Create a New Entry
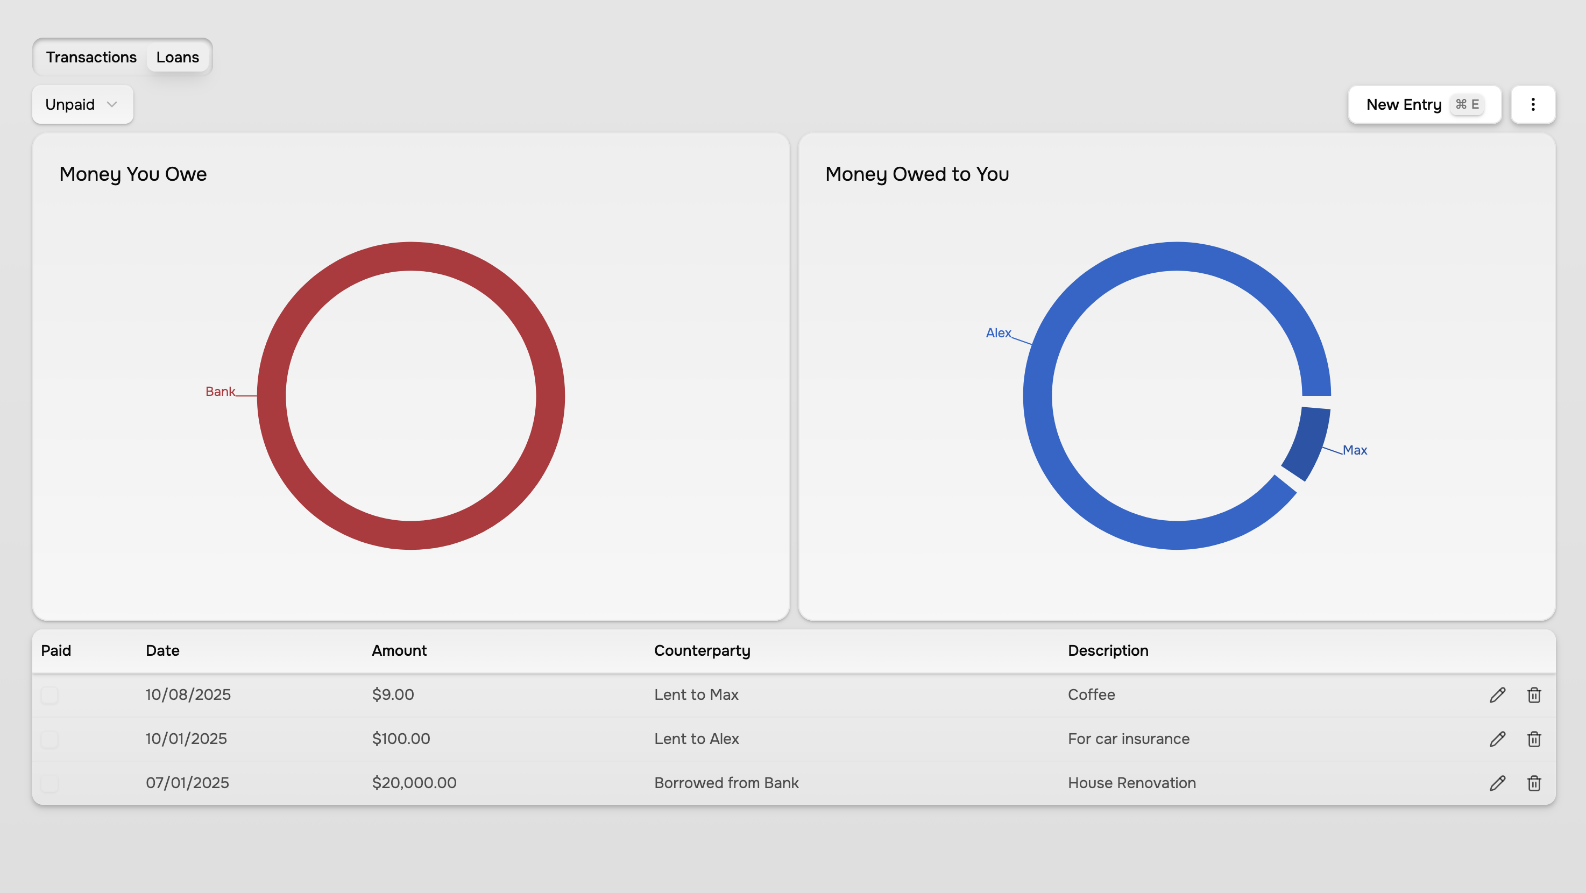 pyautogui.click(x=1425, y=104)
